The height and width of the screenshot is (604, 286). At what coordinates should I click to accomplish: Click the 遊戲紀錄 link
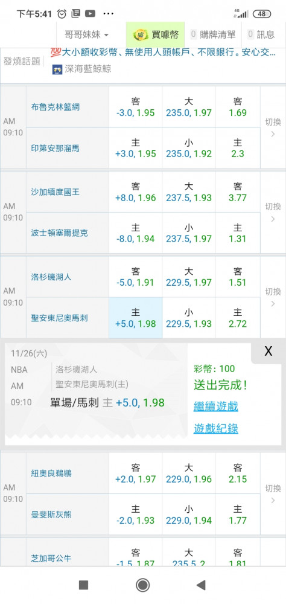click(x=215, y=428)
